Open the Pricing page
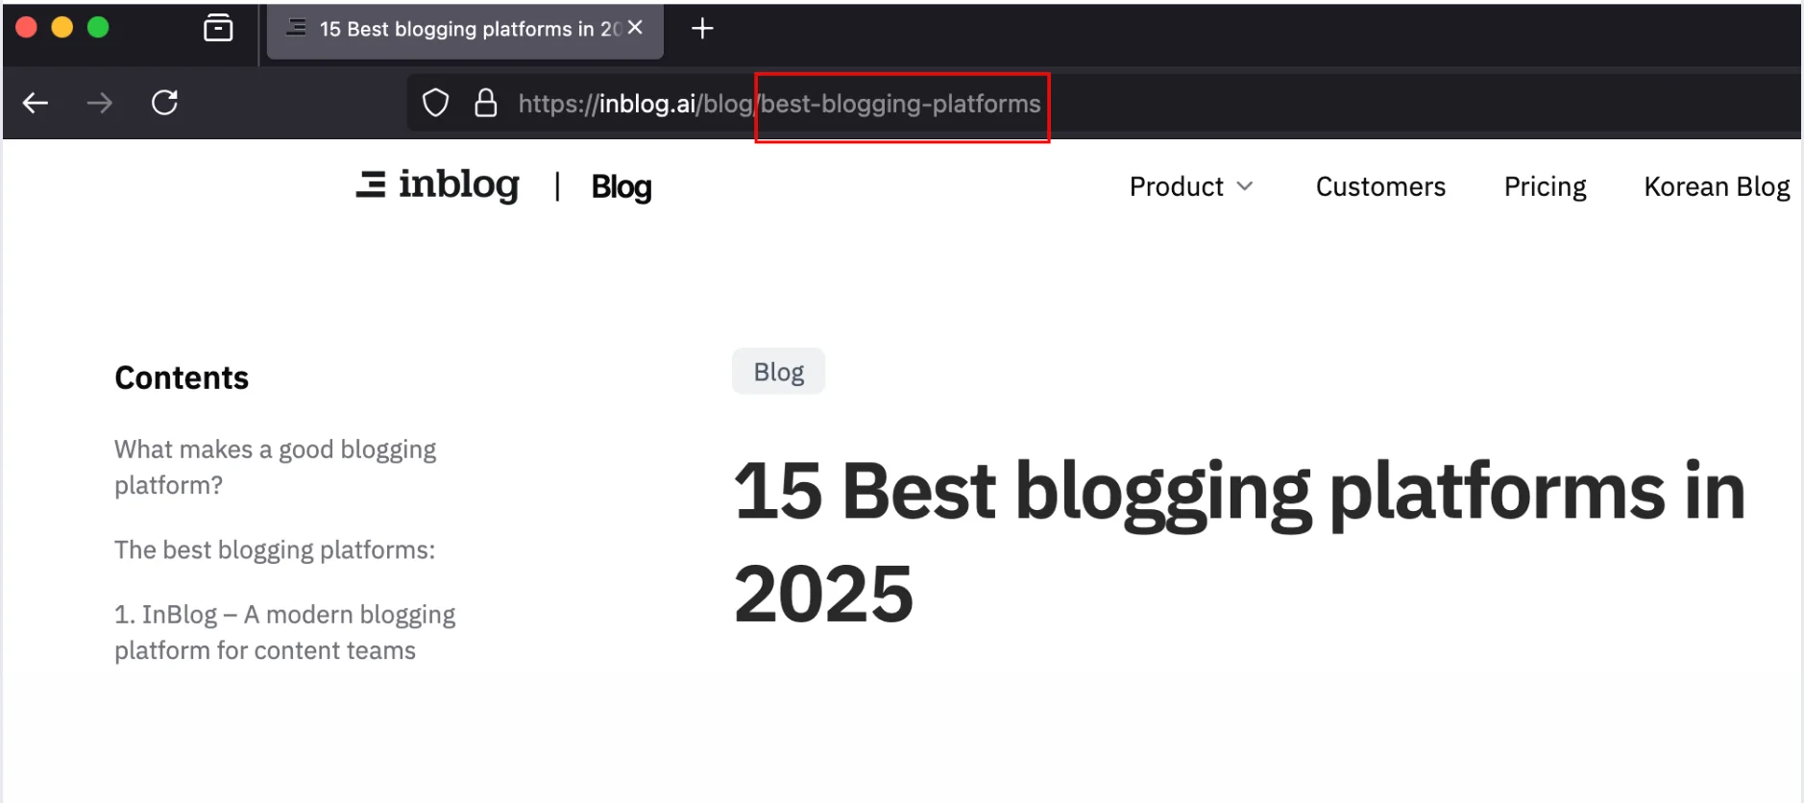The width and height of the screenshot is (1804, 803). click(x=1545, y=186)
